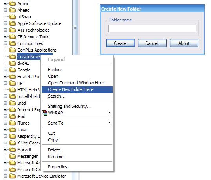Expand the ATI Technologies node
The width and height of the screenshot is (211, 180).
[x=5, y=30]
